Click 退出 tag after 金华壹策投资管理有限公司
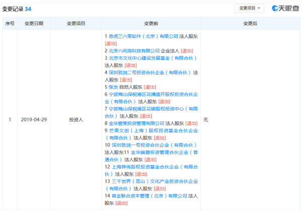The image size is (302, 211). (x=191, y=123)
